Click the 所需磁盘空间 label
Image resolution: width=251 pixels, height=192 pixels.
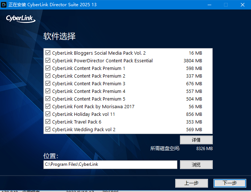tap(165, 148)
